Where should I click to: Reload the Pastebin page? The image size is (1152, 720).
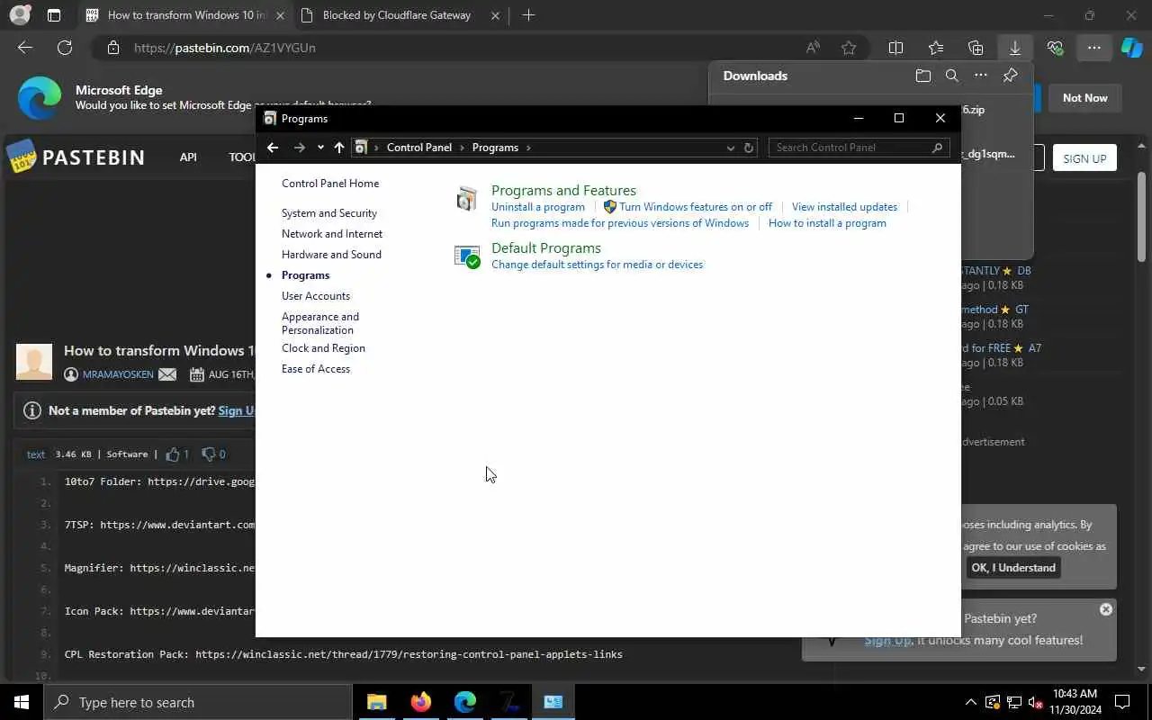65,48
